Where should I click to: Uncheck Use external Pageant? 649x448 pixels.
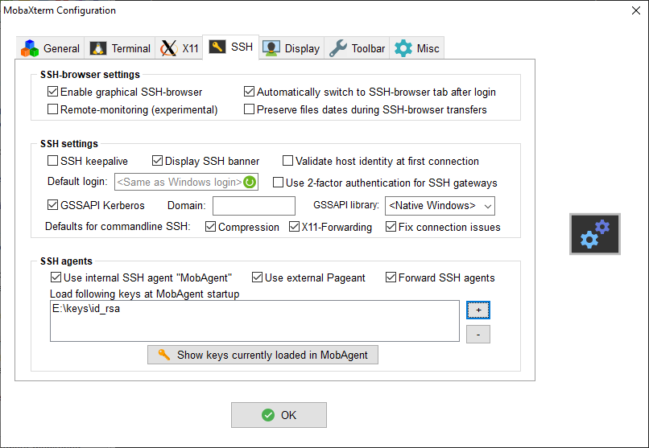pos(257,277)
